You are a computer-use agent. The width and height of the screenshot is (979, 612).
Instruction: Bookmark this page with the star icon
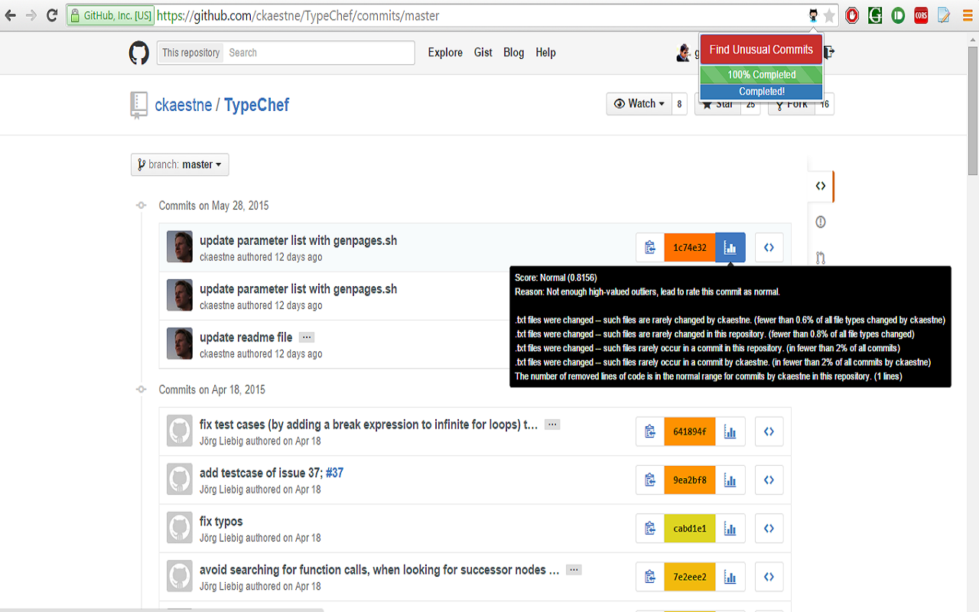point(829,15)
